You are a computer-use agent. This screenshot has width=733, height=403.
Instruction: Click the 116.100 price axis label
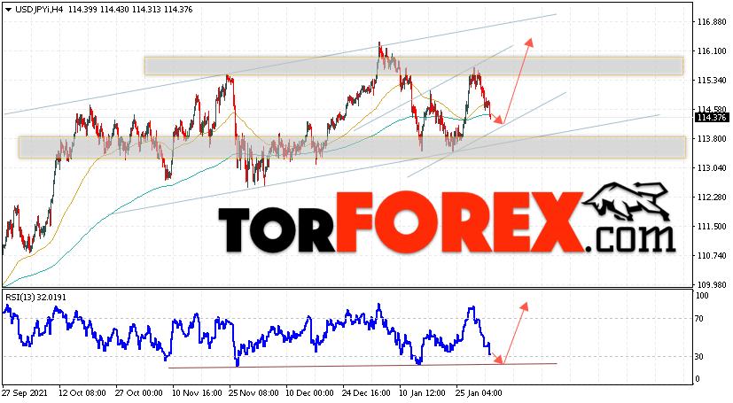(712, 50)
